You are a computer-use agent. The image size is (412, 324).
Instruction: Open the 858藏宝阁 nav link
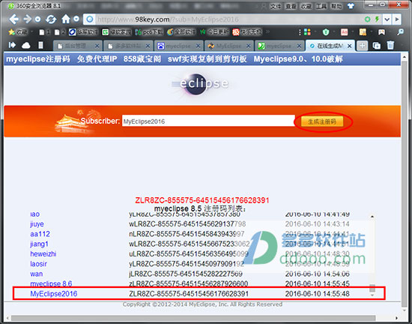tap(142, 59)
